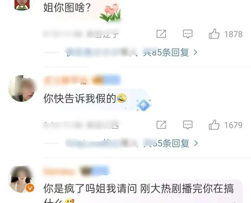
Task: Open reply bubble under '你快告诉我假的' comment
Action: [187, 125]
